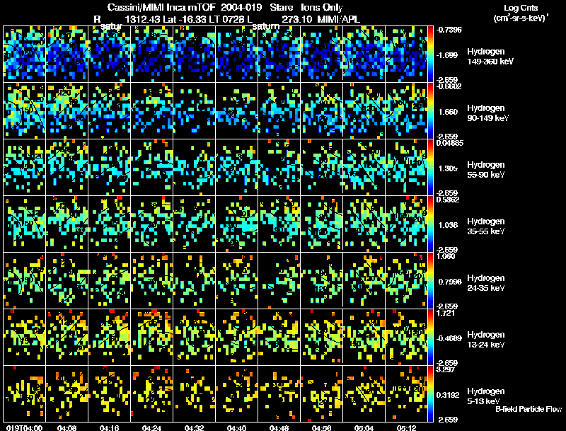Viewport: 566px width, 431px height.
Task: Click the '(cm²-sr-s-keV)' units label
Action: [x=519, y=18]
